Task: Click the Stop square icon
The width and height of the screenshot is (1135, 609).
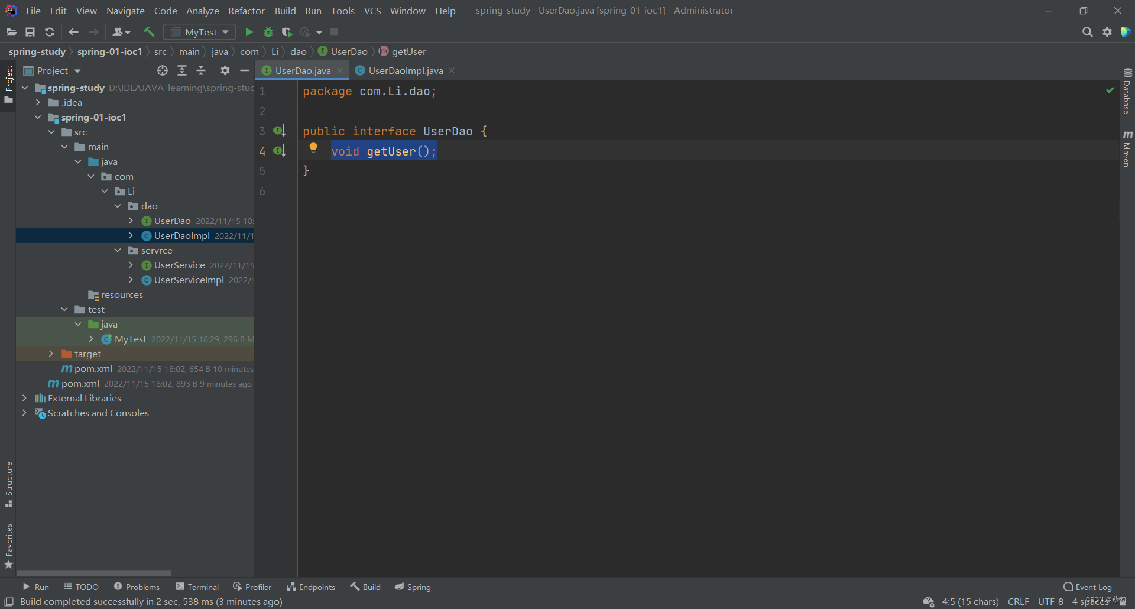Action: point(334,32)
